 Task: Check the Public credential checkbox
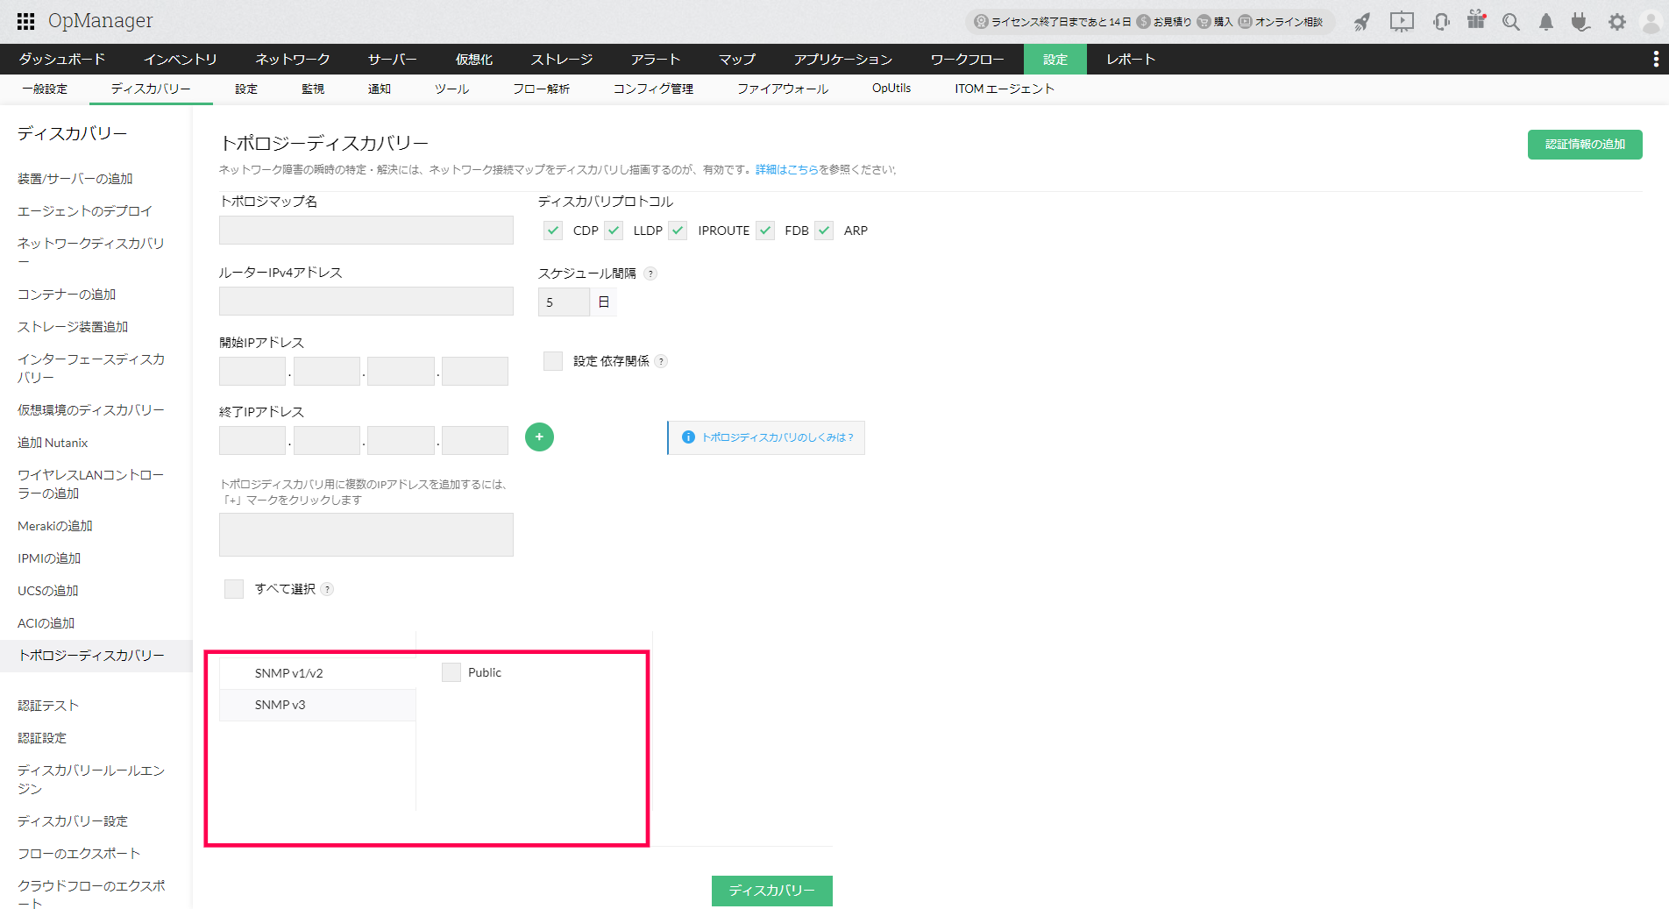tap(451, 672)
